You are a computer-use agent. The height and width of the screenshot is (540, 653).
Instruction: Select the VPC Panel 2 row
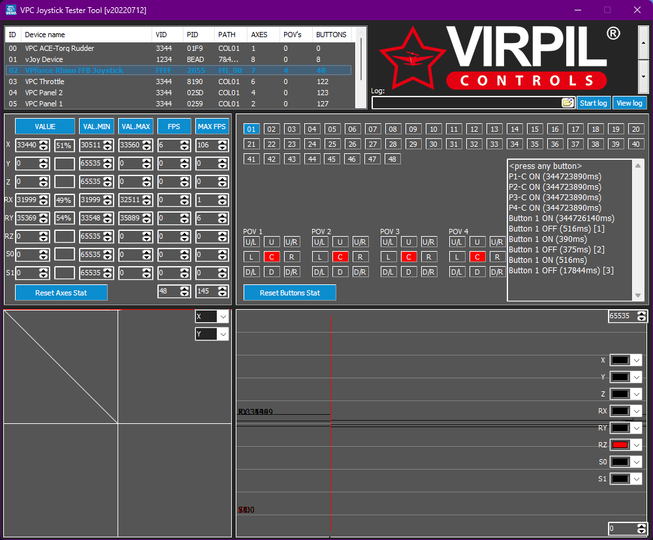click(179, 93)
